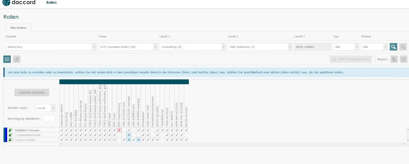Click the grey reset-search magnifier icon

[403, 47]
